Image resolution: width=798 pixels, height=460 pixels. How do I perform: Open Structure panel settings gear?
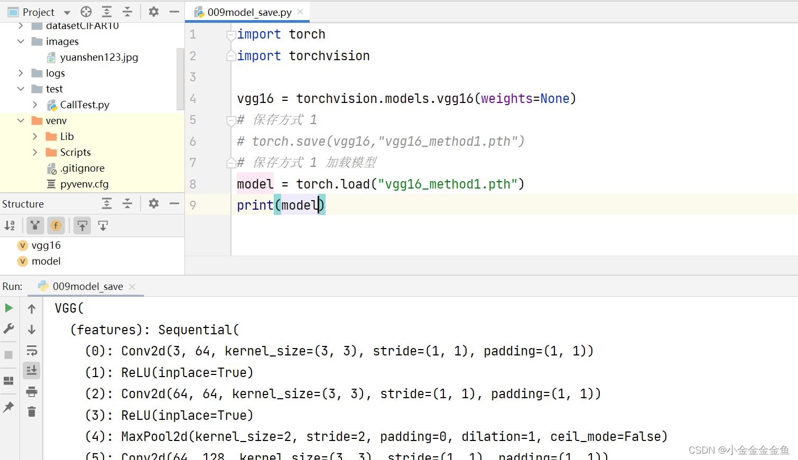(x=154, y=203)
